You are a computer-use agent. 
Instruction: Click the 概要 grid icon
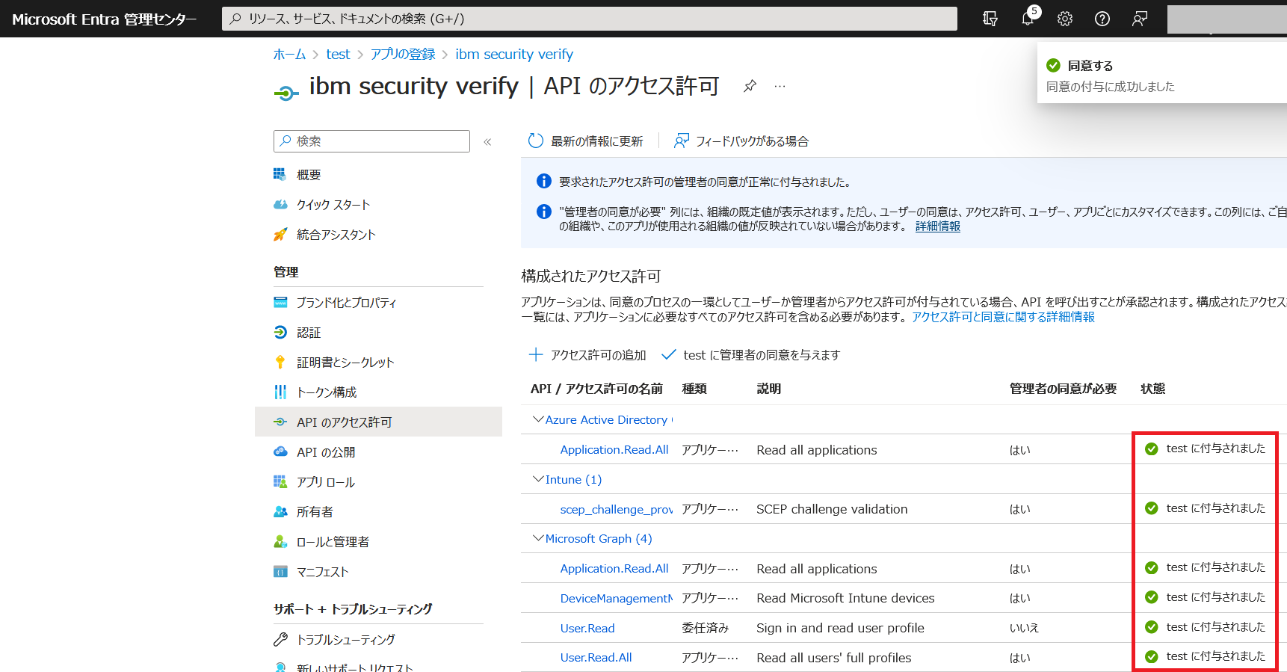click(280, 174)
